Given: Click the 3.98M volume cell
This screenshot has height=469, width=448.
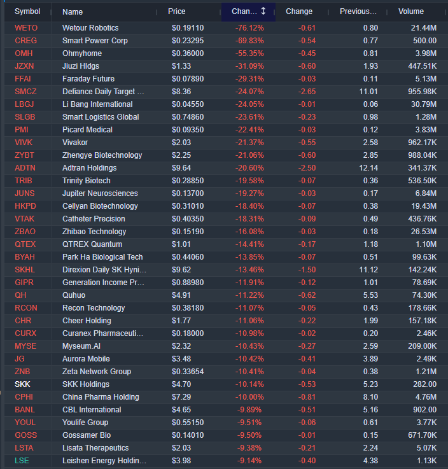Looking at the screenshot, I should click(426, 53).
